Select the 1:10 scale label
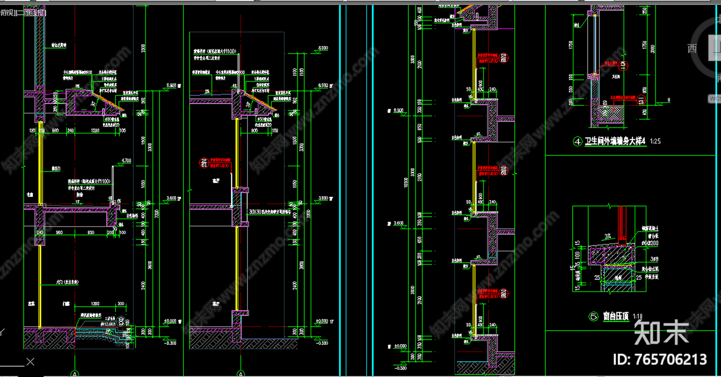721x377 pixels. pos(637,316)
